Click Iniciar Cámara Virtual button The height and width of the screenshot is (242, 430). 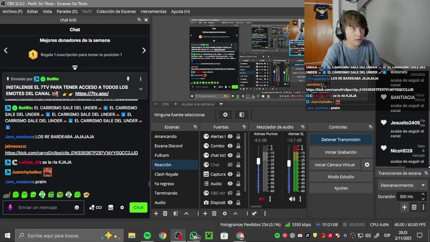click(335, 165)
